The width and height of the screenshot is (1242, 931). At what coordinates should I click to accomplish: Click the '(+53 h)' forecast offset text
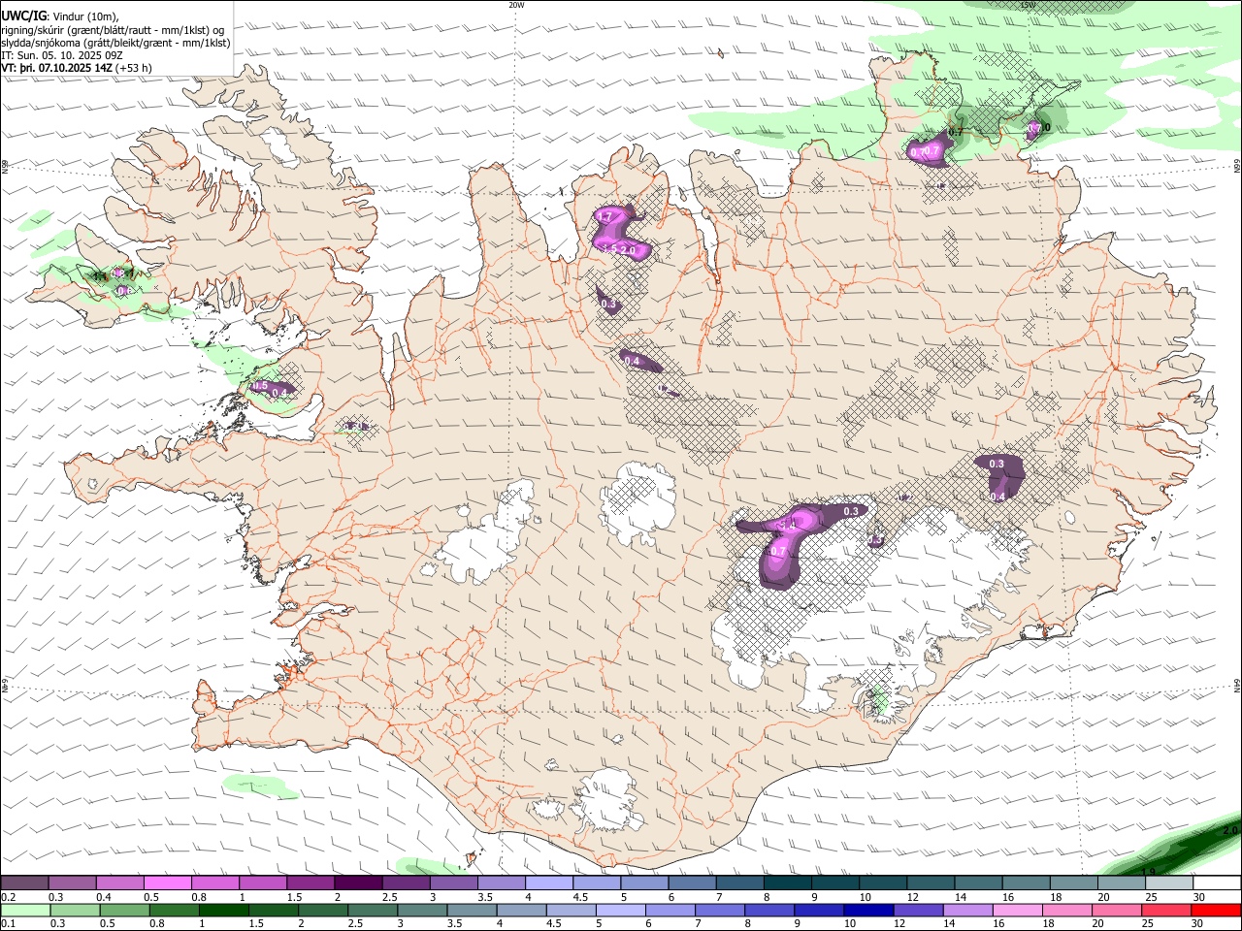(133, 68)
